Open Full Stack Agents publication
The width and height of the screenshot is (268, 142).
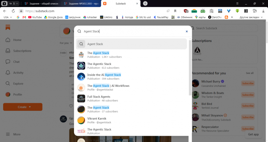point(131,99)
